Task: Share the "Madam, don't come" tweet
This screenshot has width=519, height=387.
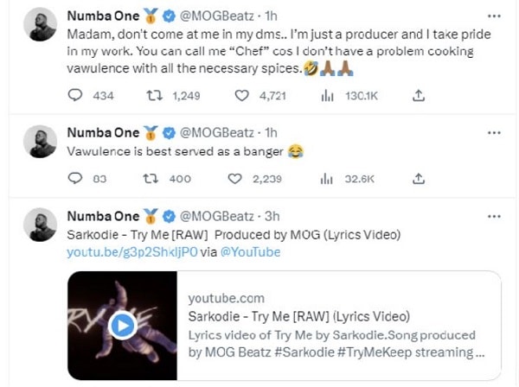Action: tap(419, 96)
